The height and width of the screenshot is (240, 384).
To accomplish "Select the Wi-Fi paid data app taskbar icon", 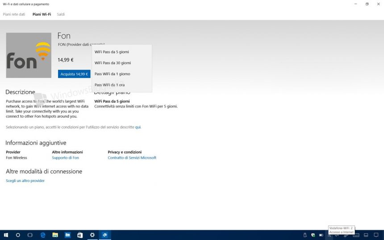I will point(105,235).
